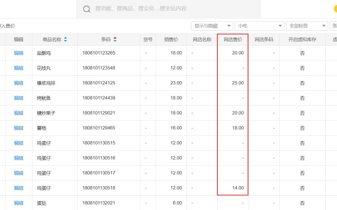Click 网店售价 14.00 cell for 鸡蛋仔
This screenshot has height=210, width=337.
(x=233, y=188)
